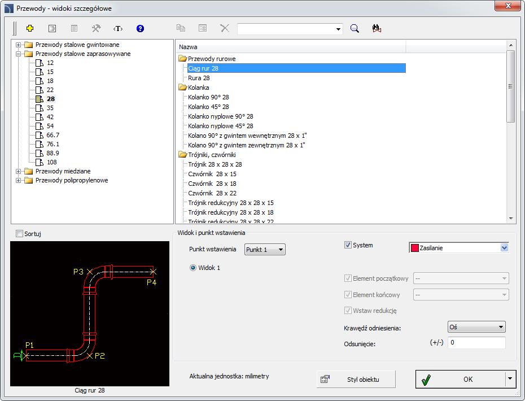
Task: Click the magnifier search icon
Action: tap(355, 28)
